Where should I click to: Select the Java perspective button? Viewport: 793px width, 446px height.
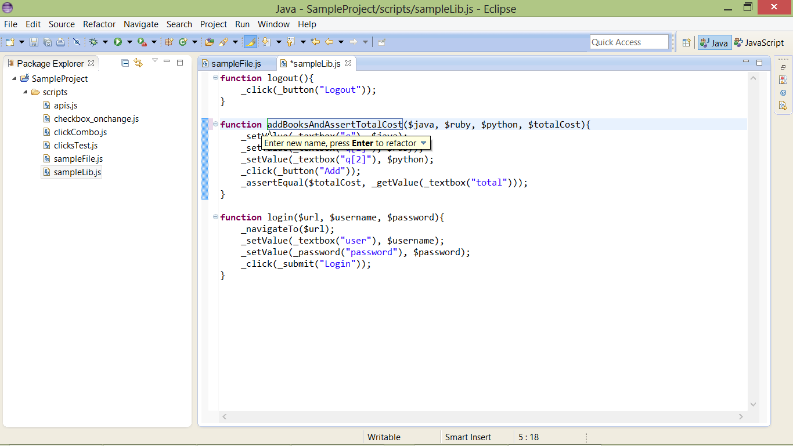[713, 42]
